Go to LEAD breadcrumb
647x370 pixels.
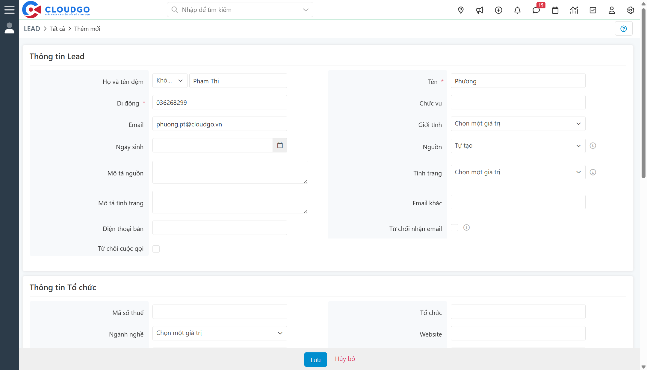tap(32, 29)
